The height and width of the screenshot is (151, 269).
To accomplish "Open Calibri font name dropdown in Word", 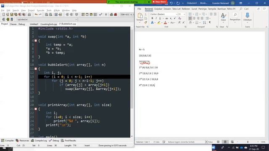I will point(177,14).
